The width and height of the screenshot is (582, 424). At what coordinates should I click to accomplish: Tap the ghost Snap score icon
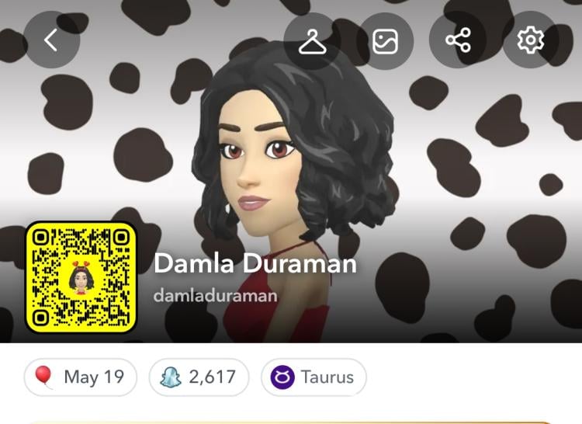pyautogui.click(x=171, y=377)
